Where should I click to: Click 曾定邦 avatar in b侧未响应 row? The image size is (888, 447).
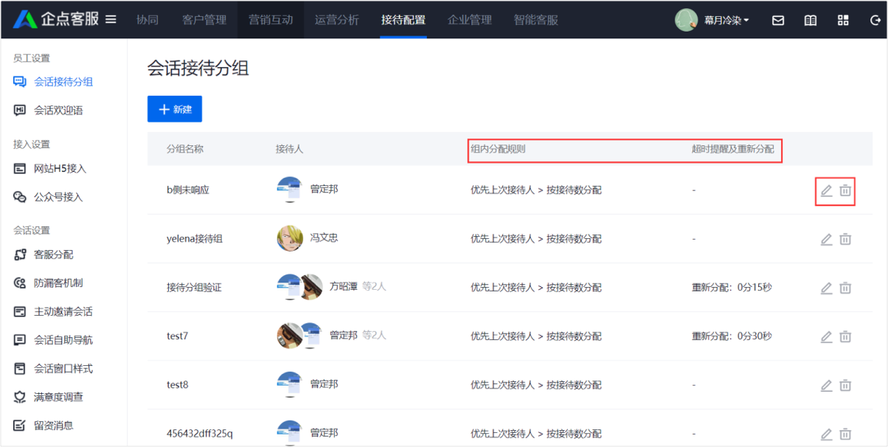click(290, 190)
